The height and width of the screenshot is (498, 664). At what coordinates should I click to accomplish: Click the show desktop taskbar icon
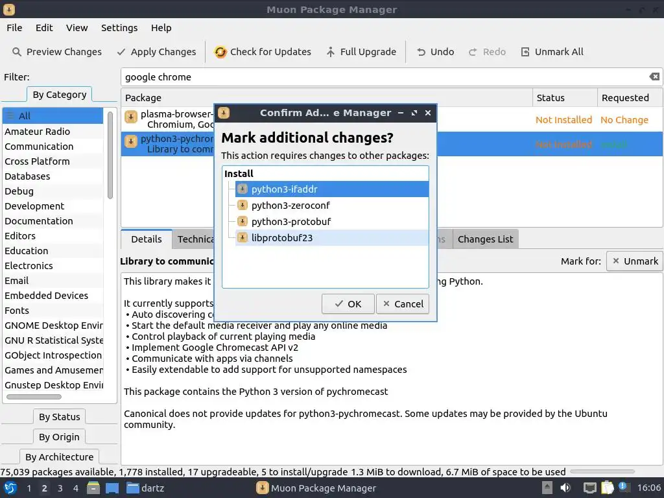pyautogui.click(x=112, y=488)
